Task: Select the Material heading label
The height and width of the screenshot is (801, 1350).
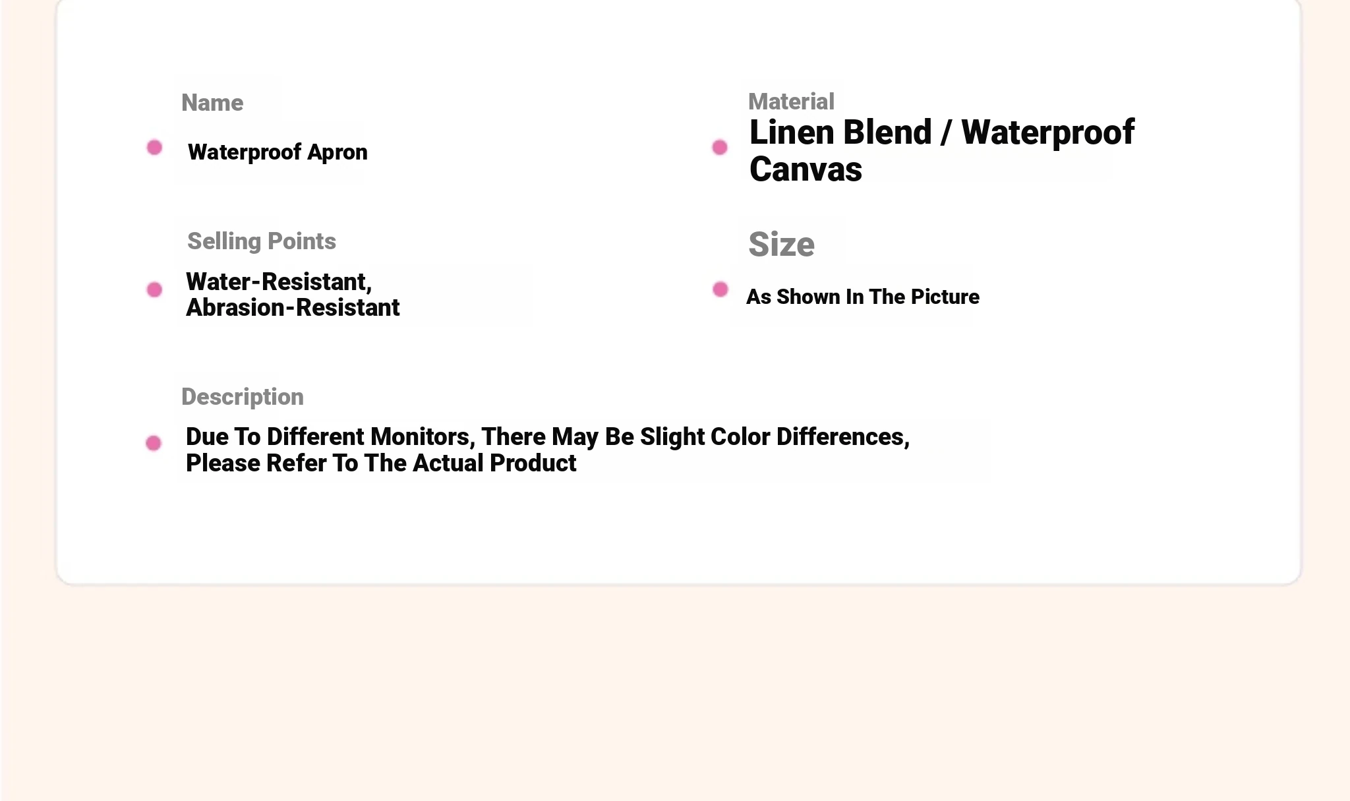Action: (x=791, y=102)
